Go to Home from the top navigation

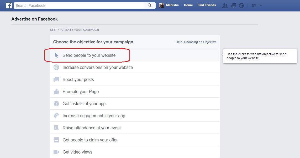pyautogui.click(x=188, y=5)
